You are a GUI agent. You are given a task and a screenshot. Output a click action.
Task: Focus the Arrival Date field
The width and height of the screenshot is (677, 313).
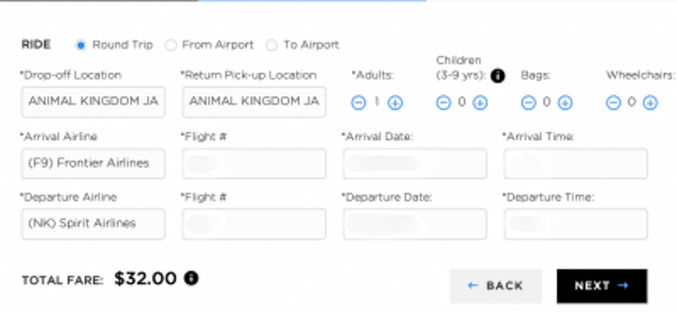click(415, 164)
